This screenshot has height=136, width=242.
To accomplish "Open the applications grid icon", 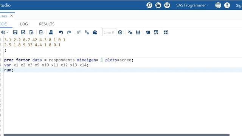I will click(x=167, y=5).
